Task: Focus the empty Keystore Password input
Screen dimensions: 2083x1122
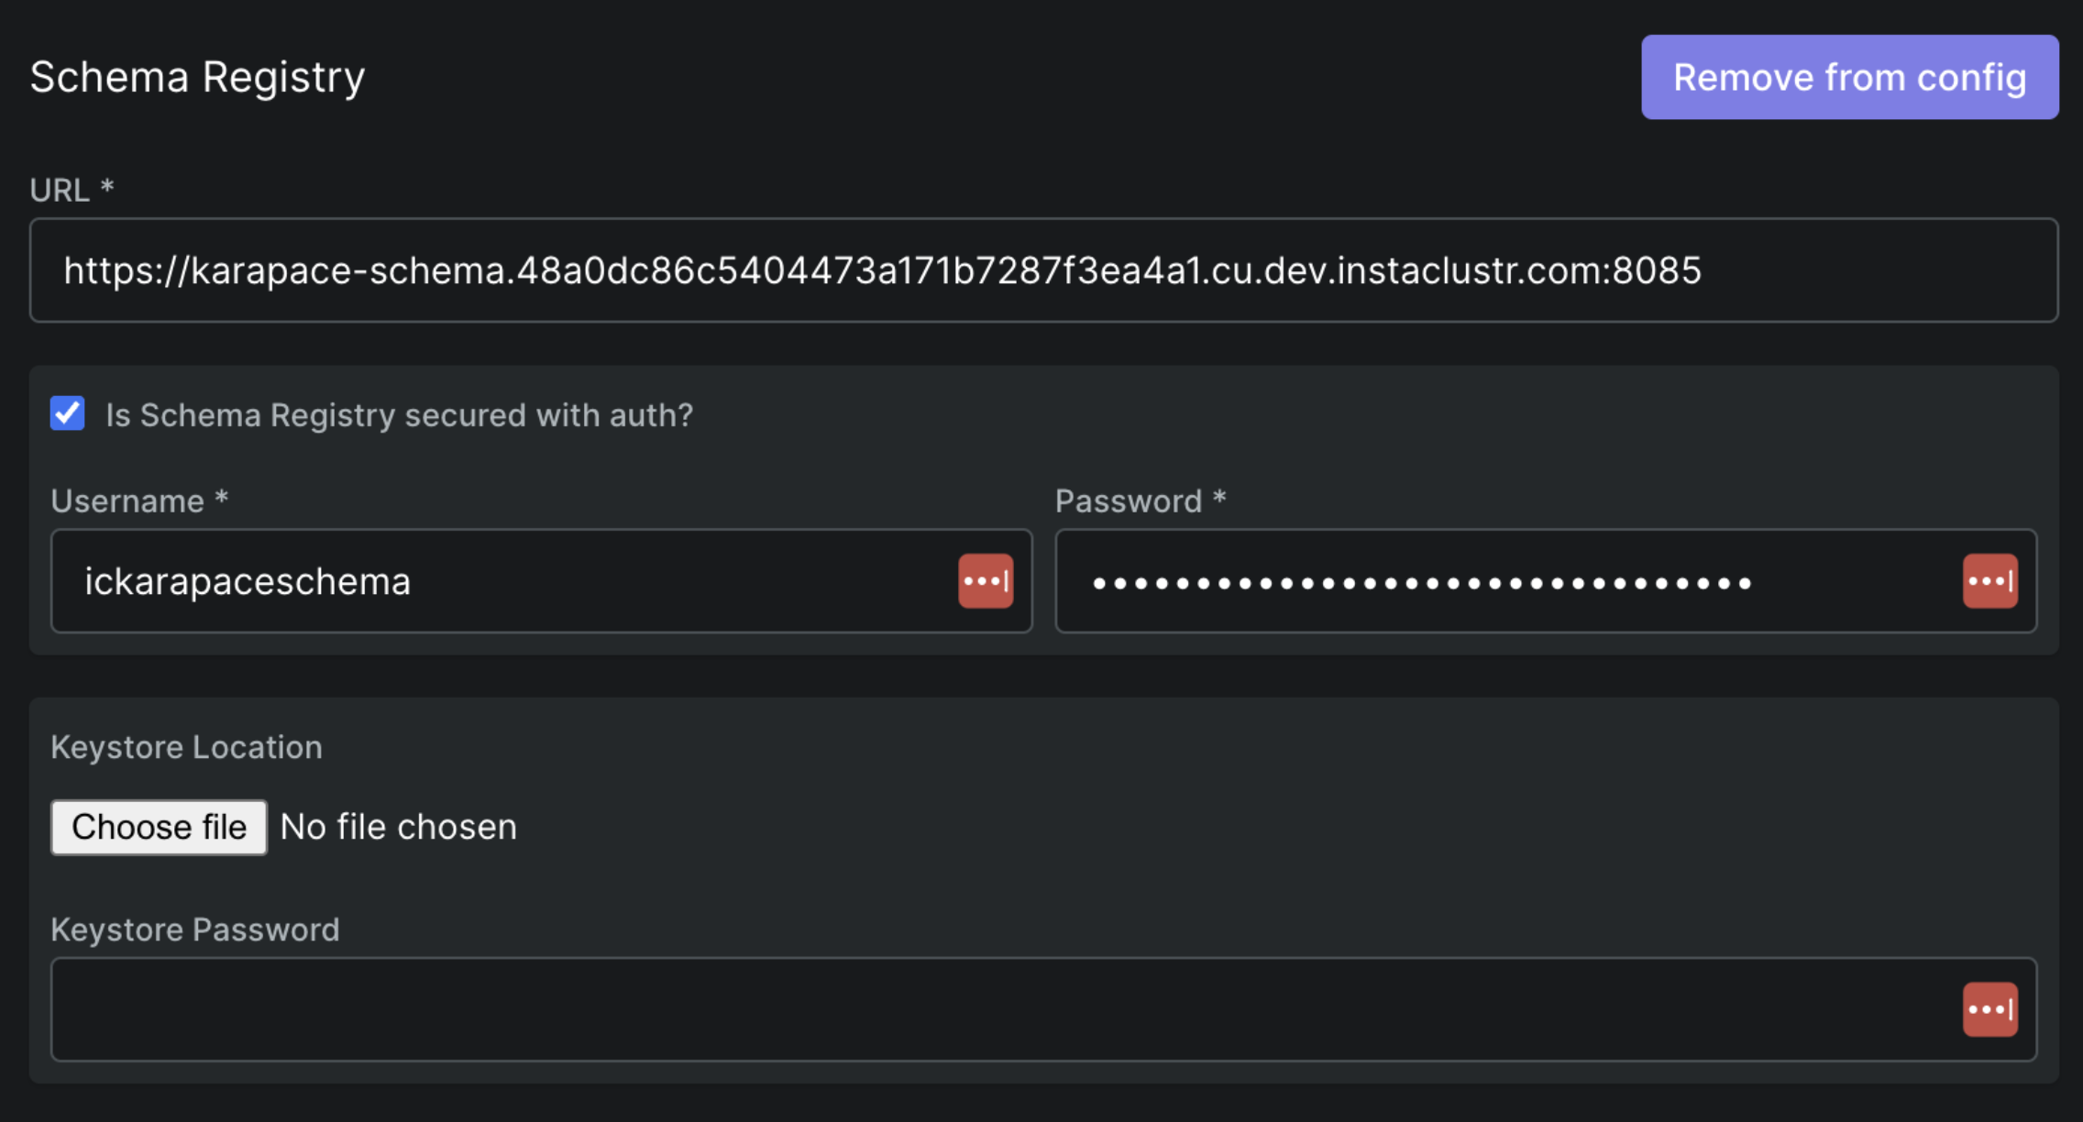Action: [x=917, y=1009]
